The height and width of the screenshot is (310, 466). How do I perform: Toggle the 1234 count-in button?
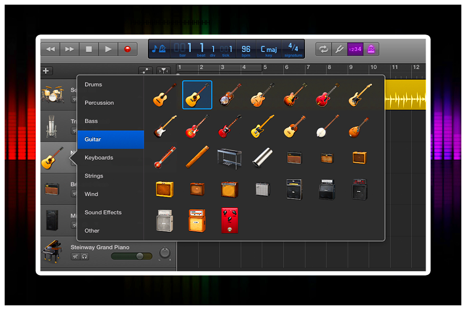point(355,49)
